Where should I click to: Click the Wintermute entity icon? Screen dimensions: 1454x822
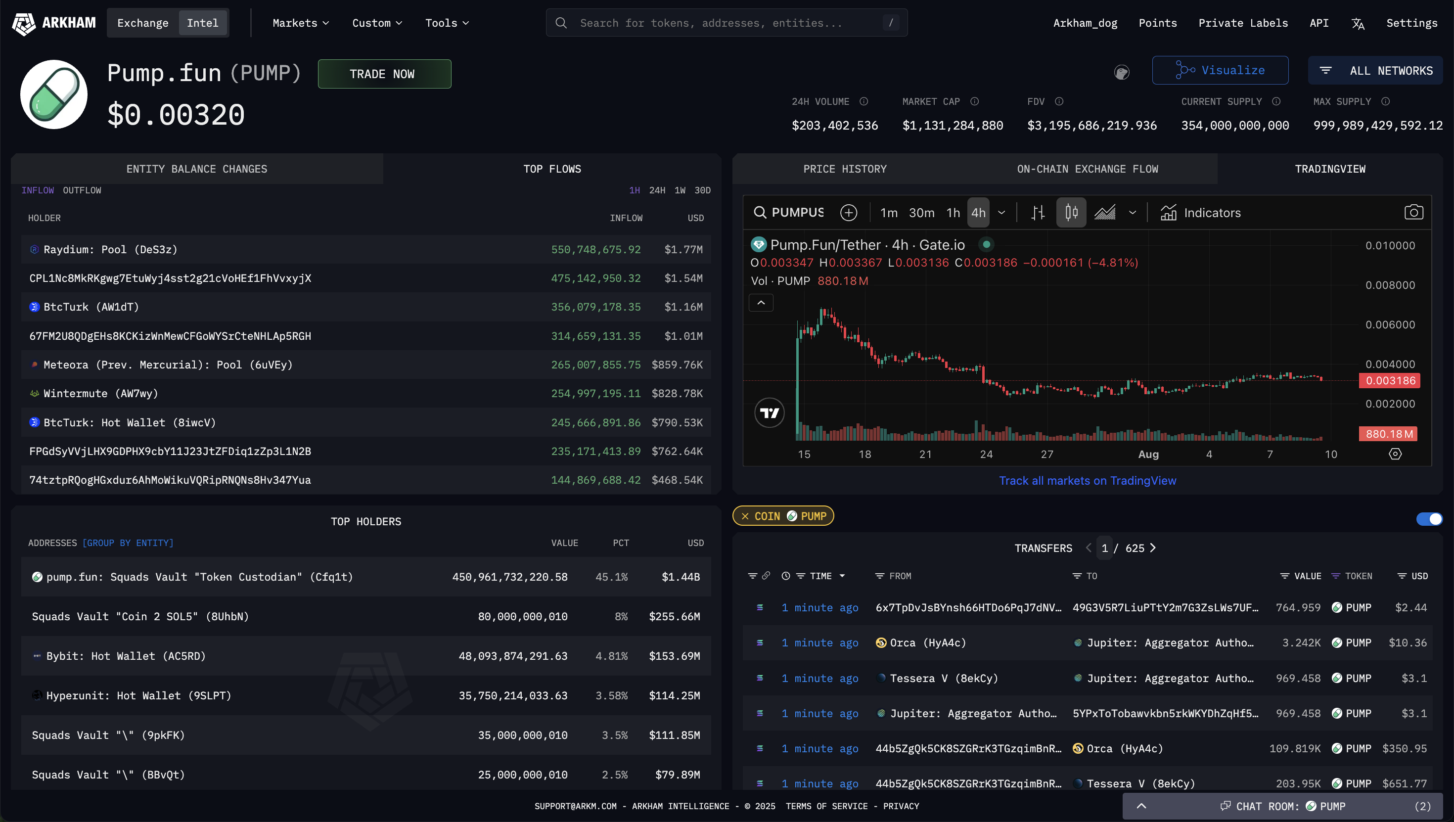click(x=35, y=394)
